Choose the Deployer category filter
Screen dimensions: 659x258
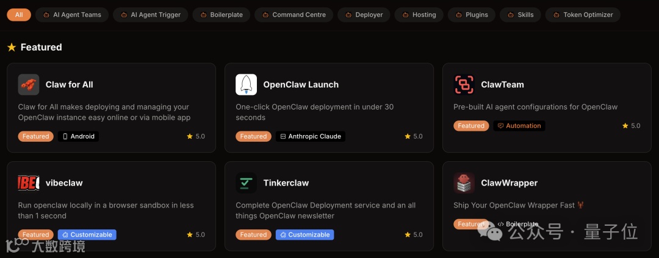[364, 15]
